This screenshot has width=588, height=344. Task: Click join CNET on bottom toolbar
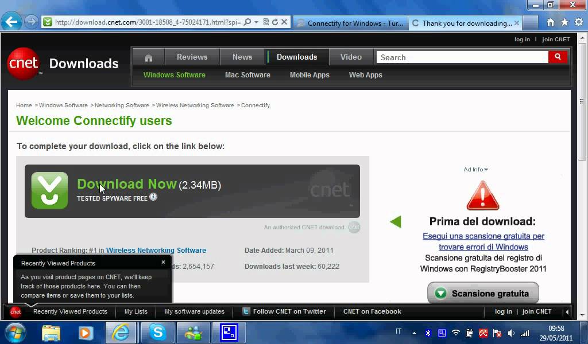click(537, 311)
